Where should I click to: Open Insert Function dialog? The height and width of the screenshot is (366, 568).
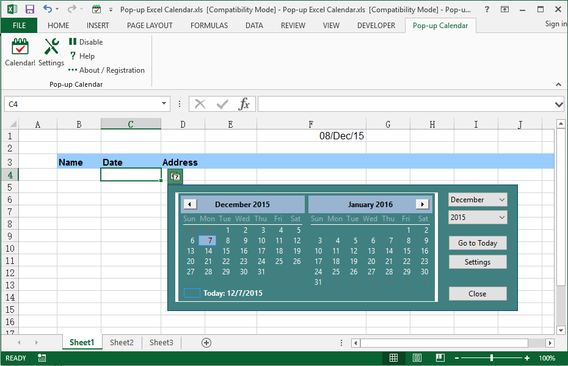click(244, 104)
